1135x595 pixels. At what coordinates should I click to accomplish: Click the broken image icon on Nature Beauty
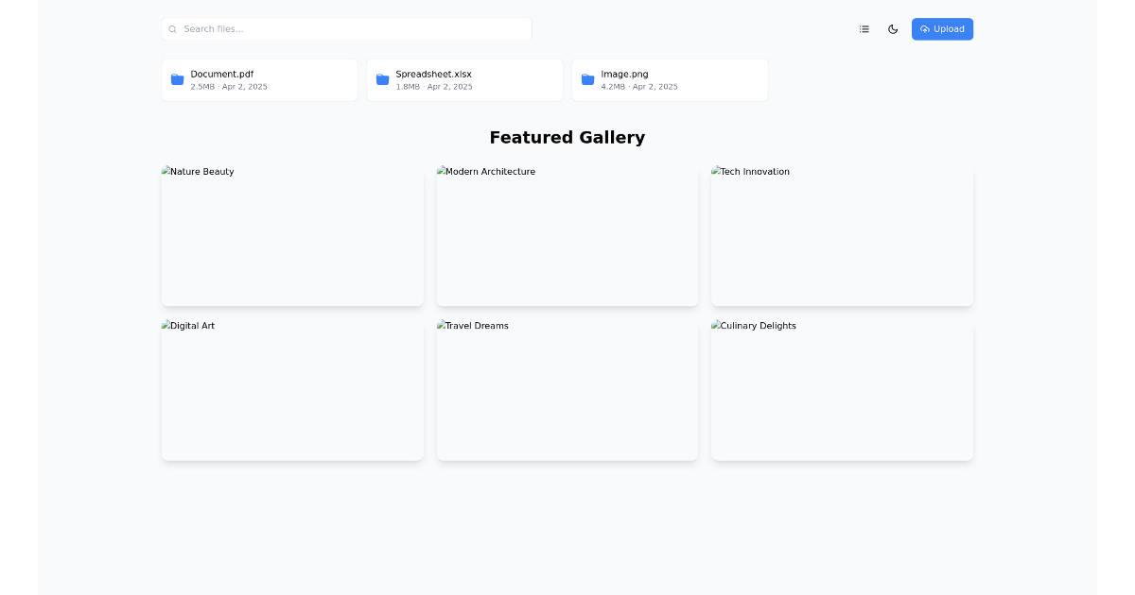tap(165, 171)
